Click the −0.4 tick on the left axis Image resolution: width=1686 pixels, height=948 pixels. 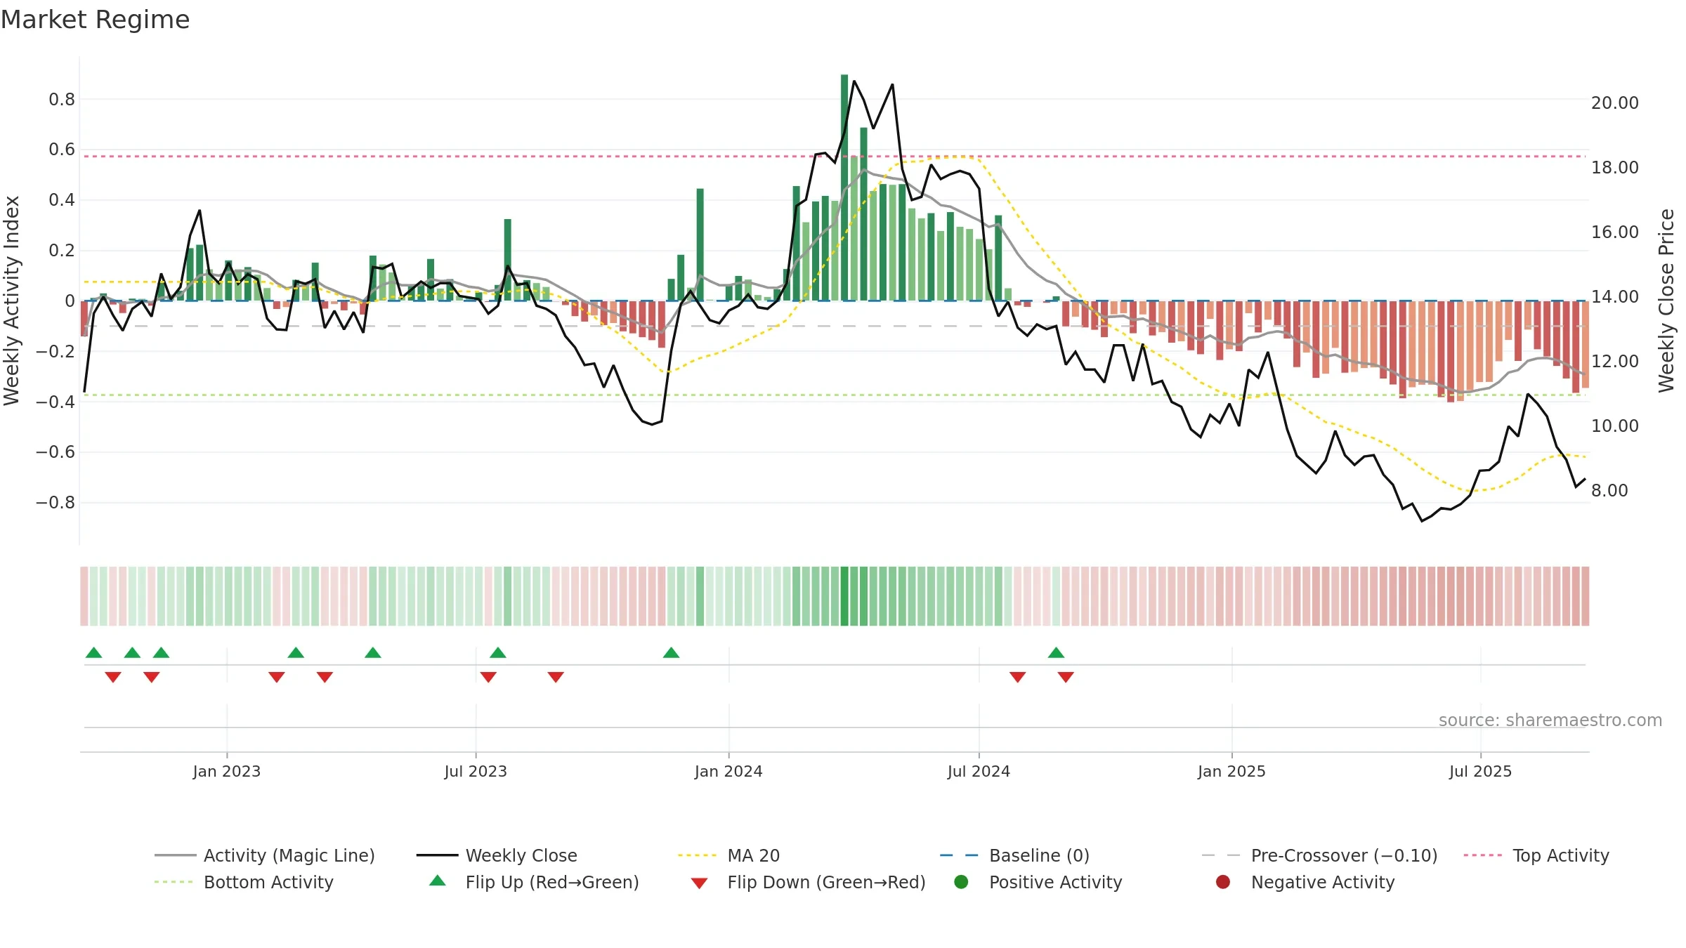(55, 402)
